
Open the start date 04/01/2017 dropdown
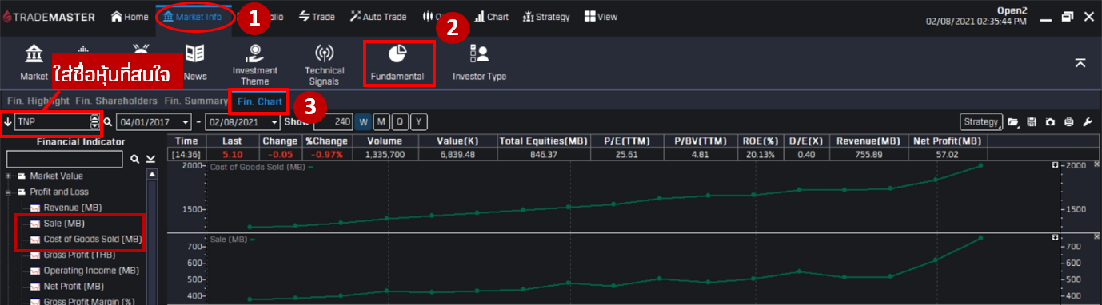pyautogui.click(x=186, y=122)
